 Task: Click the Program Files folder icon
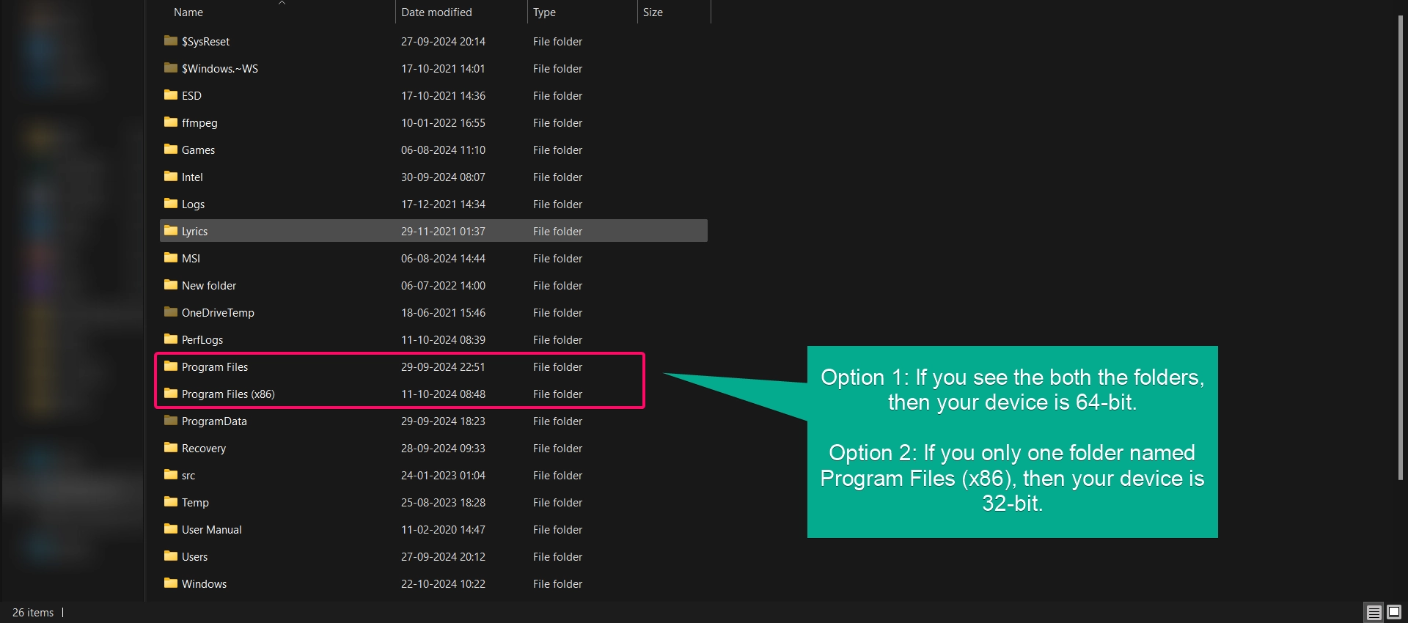[171, 366]
